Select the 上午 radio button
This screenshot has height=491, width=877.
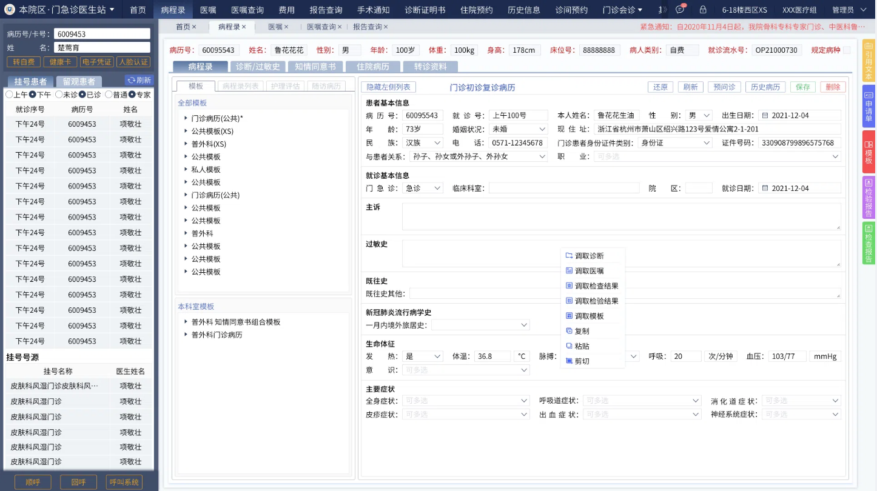click(9, 95)
